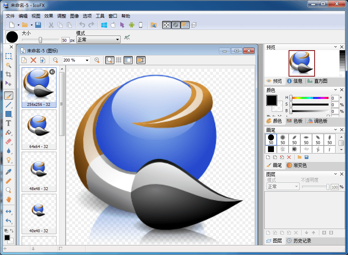Click the Save floppy disk icon

tap(38, 25)
